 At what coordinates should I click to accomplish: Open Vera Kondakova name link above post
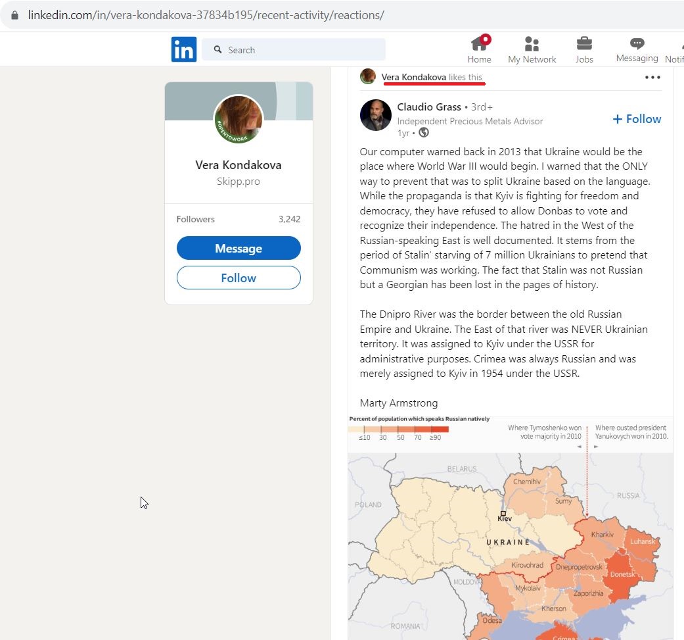tap(413, 77)
